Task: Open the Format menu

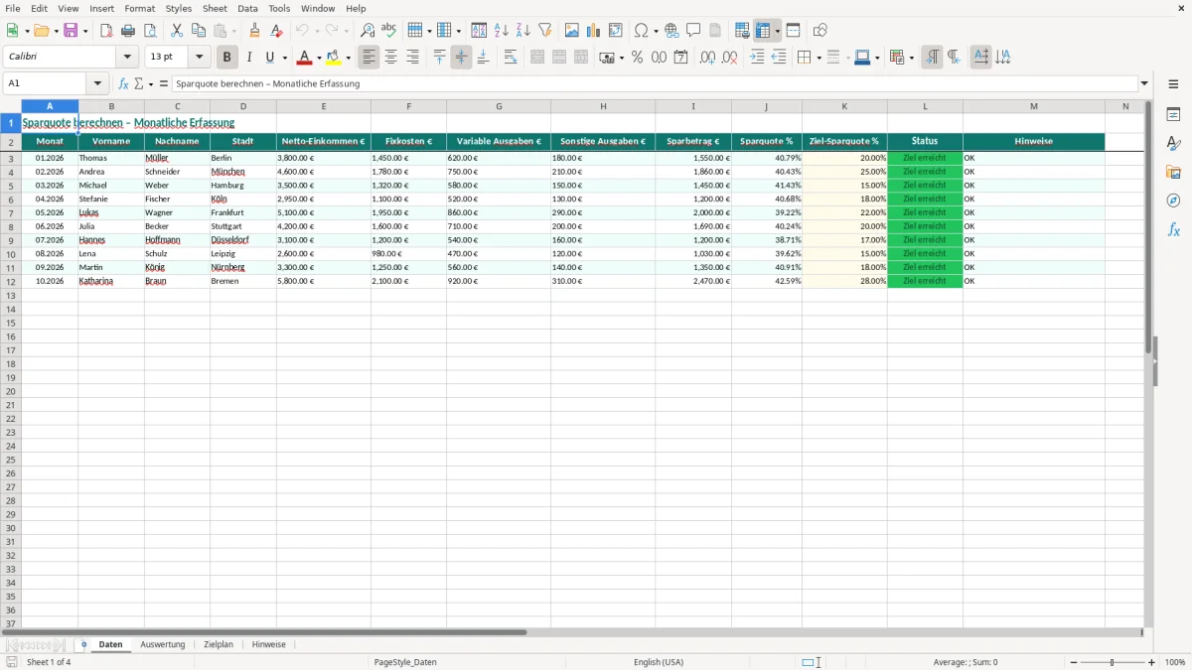Action: [140, 8]
